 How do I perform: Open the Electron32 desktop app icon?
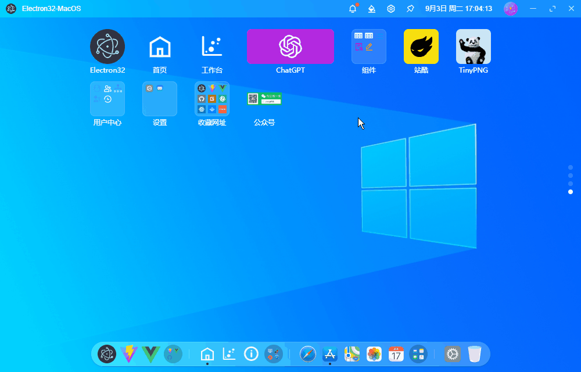107,46
